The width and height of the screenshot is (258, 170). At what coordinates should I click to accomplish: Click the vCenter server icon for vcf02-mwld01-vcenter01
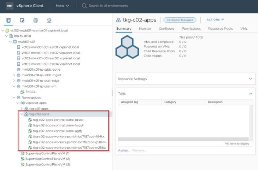pyautogui.click(x=7, y=30)
